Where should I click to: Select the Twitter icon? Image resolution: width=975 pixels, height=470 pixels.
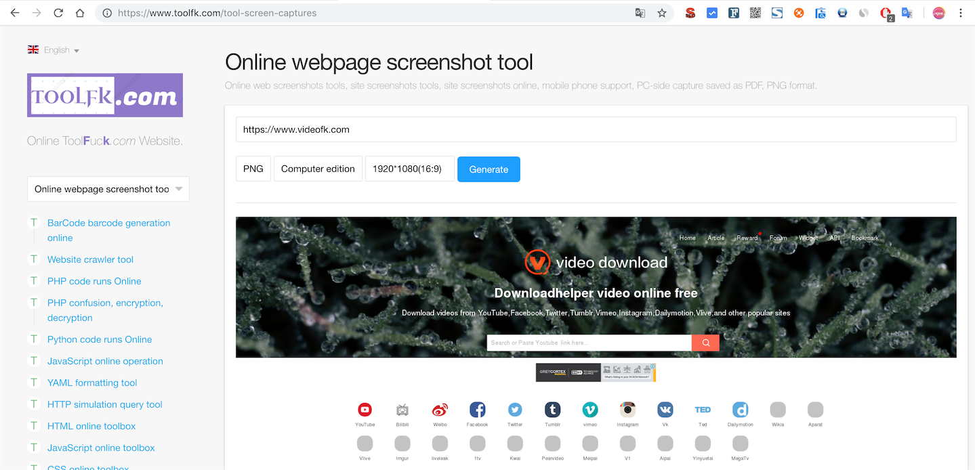pyautogui.click(x=515, y=410)
